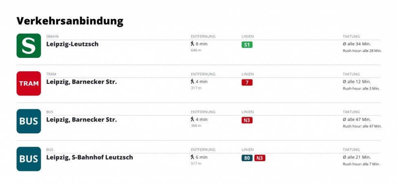Select the blue line 80 badge
The image size is (397, 184).
pyautogui.click(x=247, y=158)
